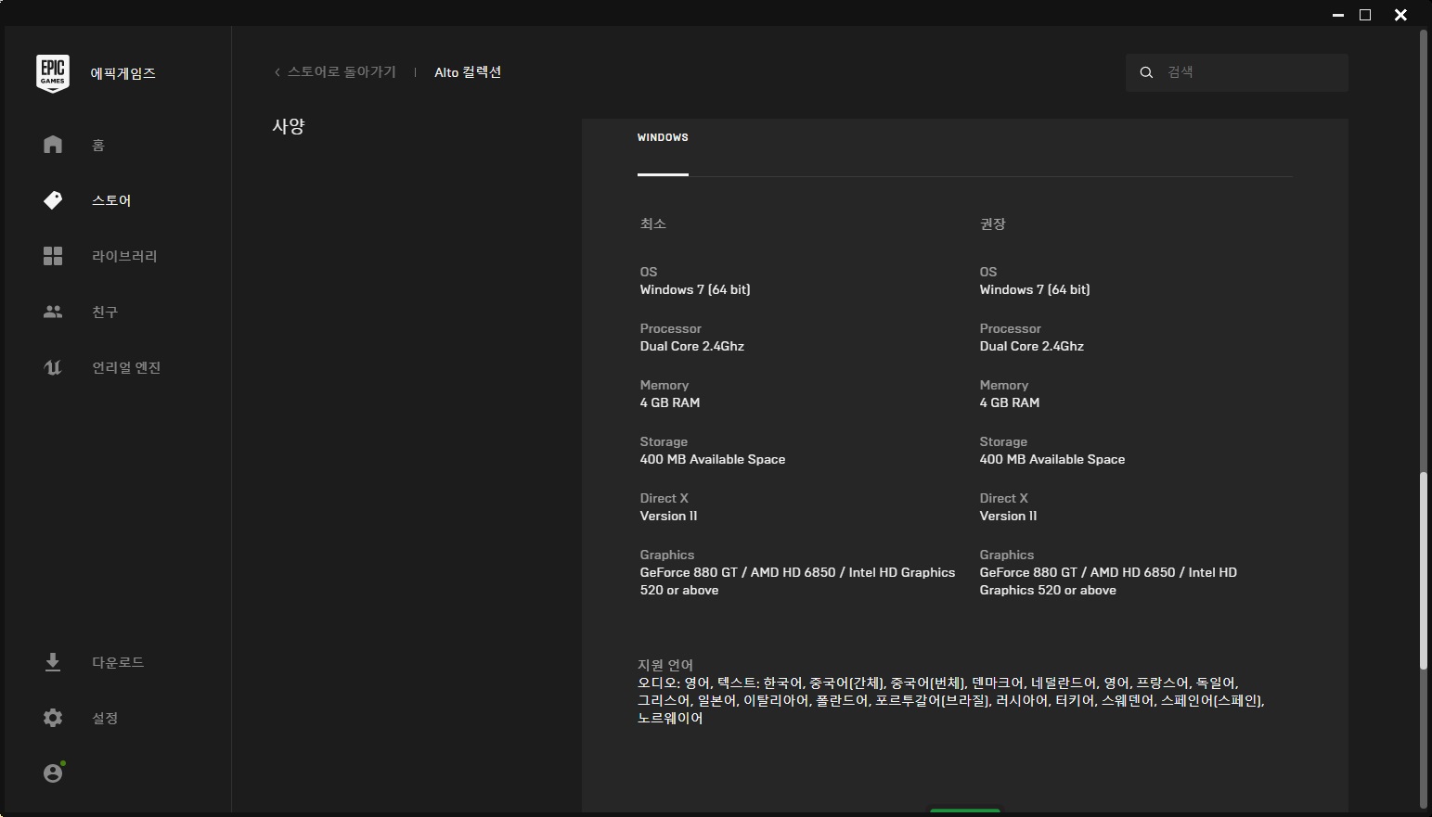Open the Unreal Engine logo icon

pos(53,367)
